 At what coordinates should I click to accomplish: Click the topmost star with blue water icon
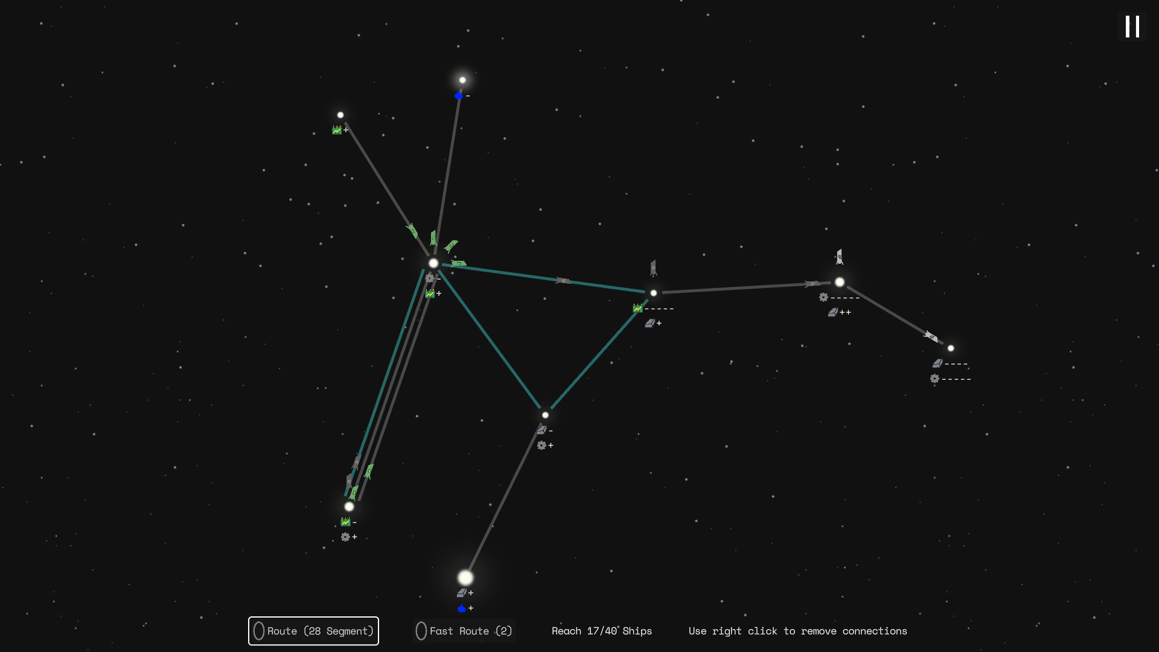point(462,80)
